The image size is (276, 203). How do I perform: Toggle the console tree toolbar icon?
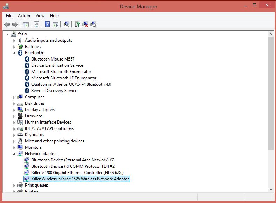[26, 24]
